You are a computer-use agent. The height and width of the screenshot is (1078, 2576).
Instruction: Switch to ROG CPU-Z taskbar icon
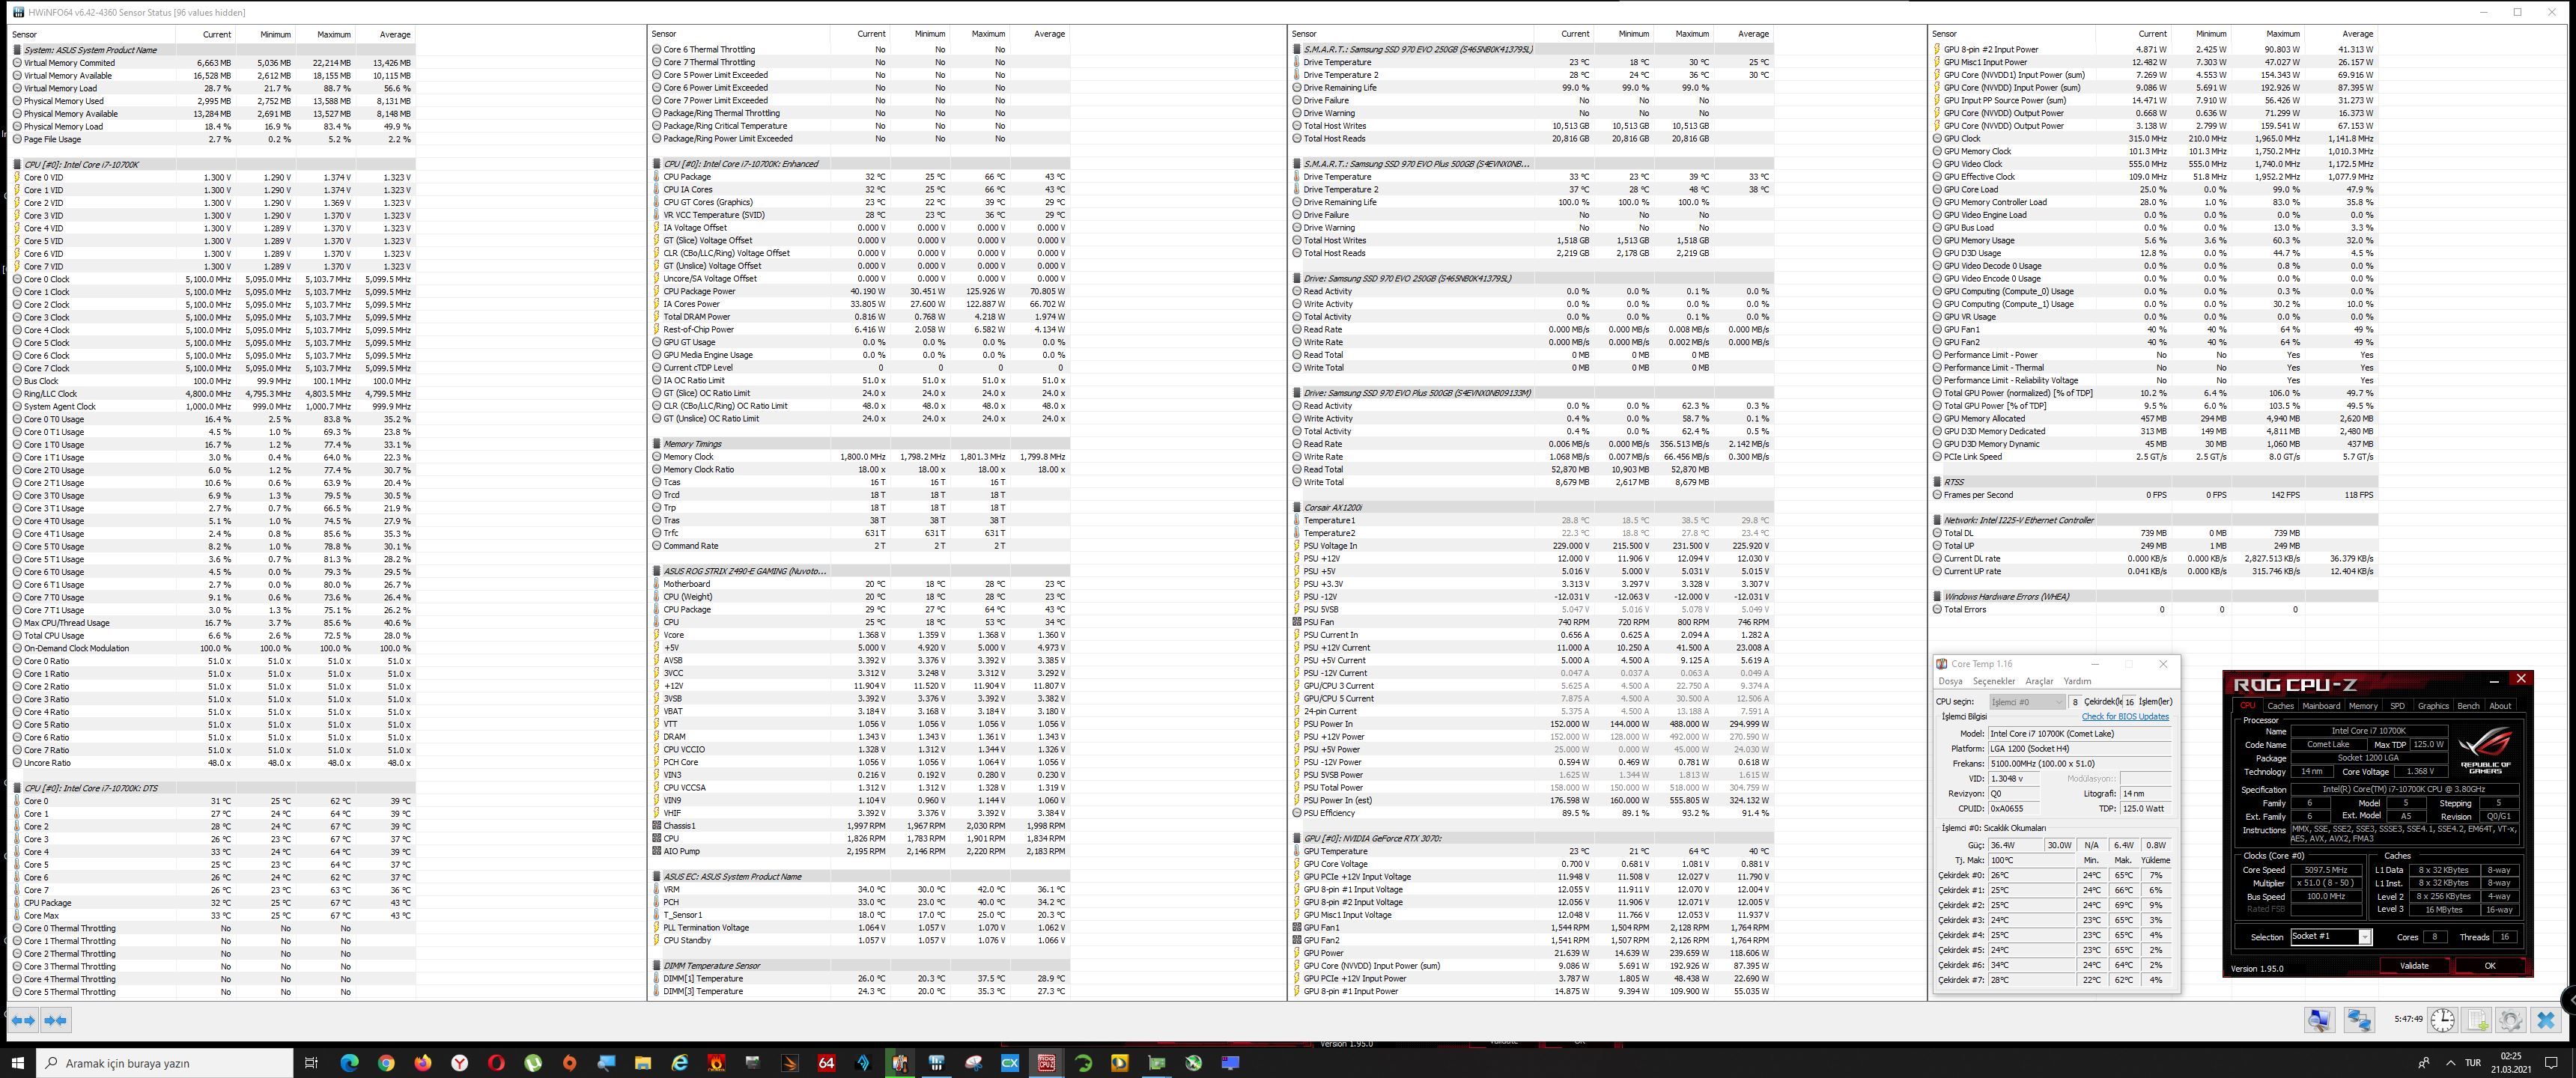(1046, 1063)
